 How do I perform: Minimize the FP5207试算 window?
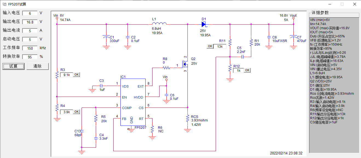point(330,4)
